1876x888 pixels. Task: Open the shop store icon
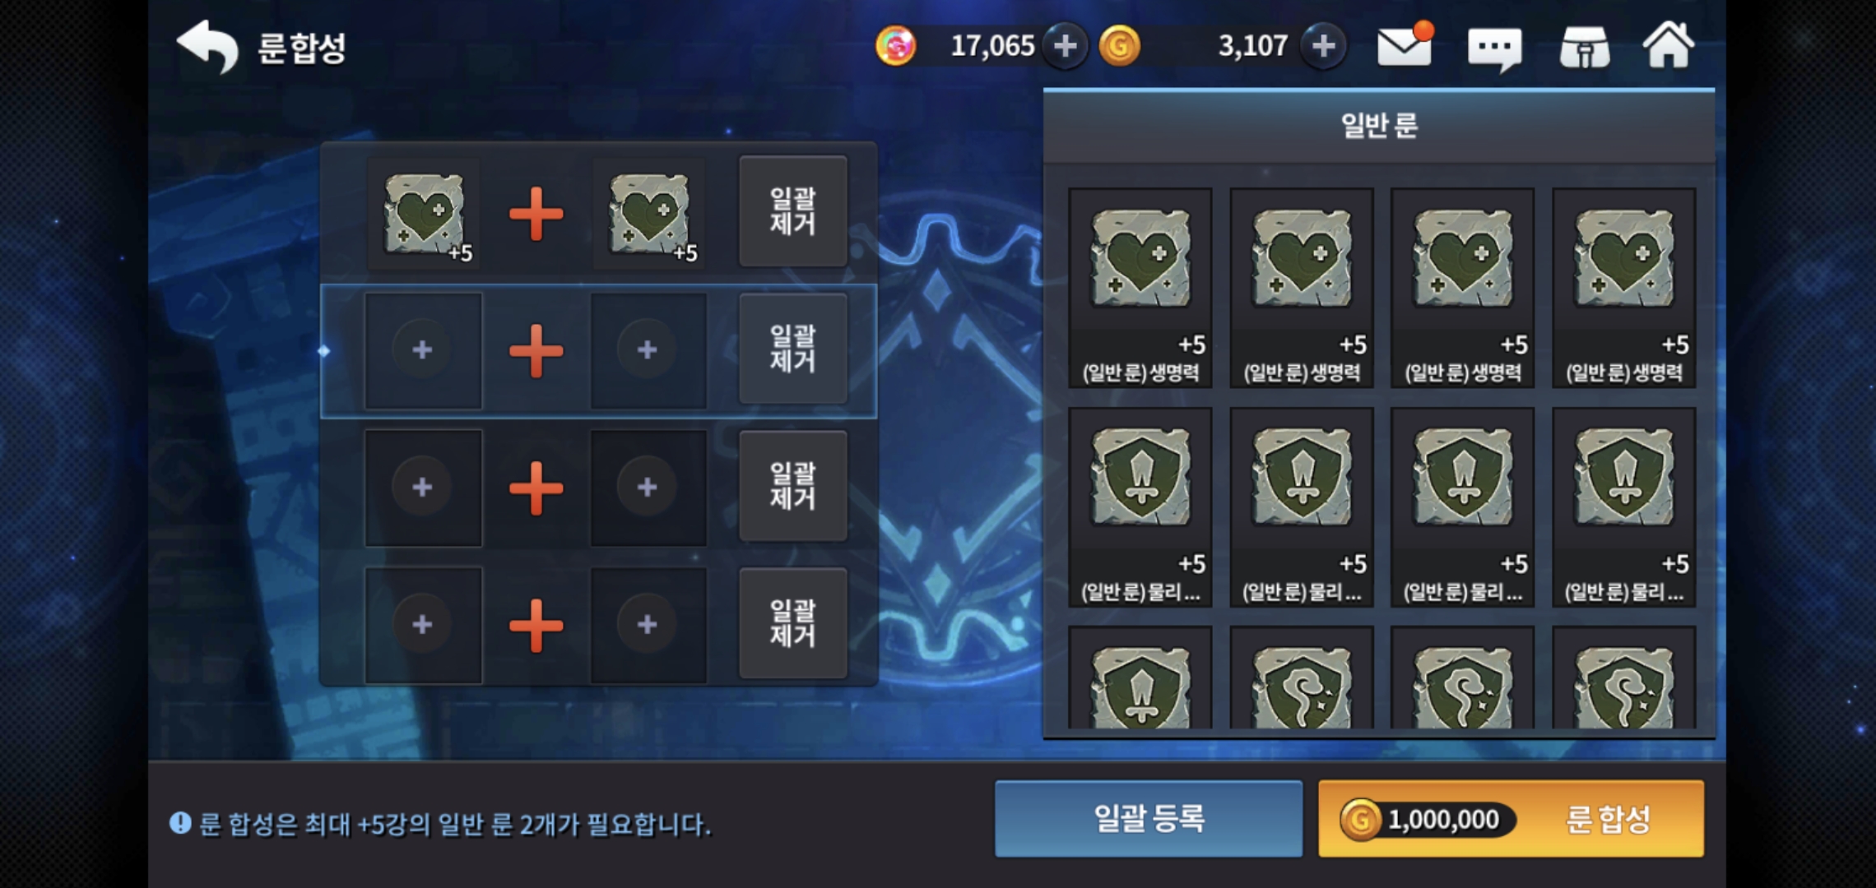1585,48
